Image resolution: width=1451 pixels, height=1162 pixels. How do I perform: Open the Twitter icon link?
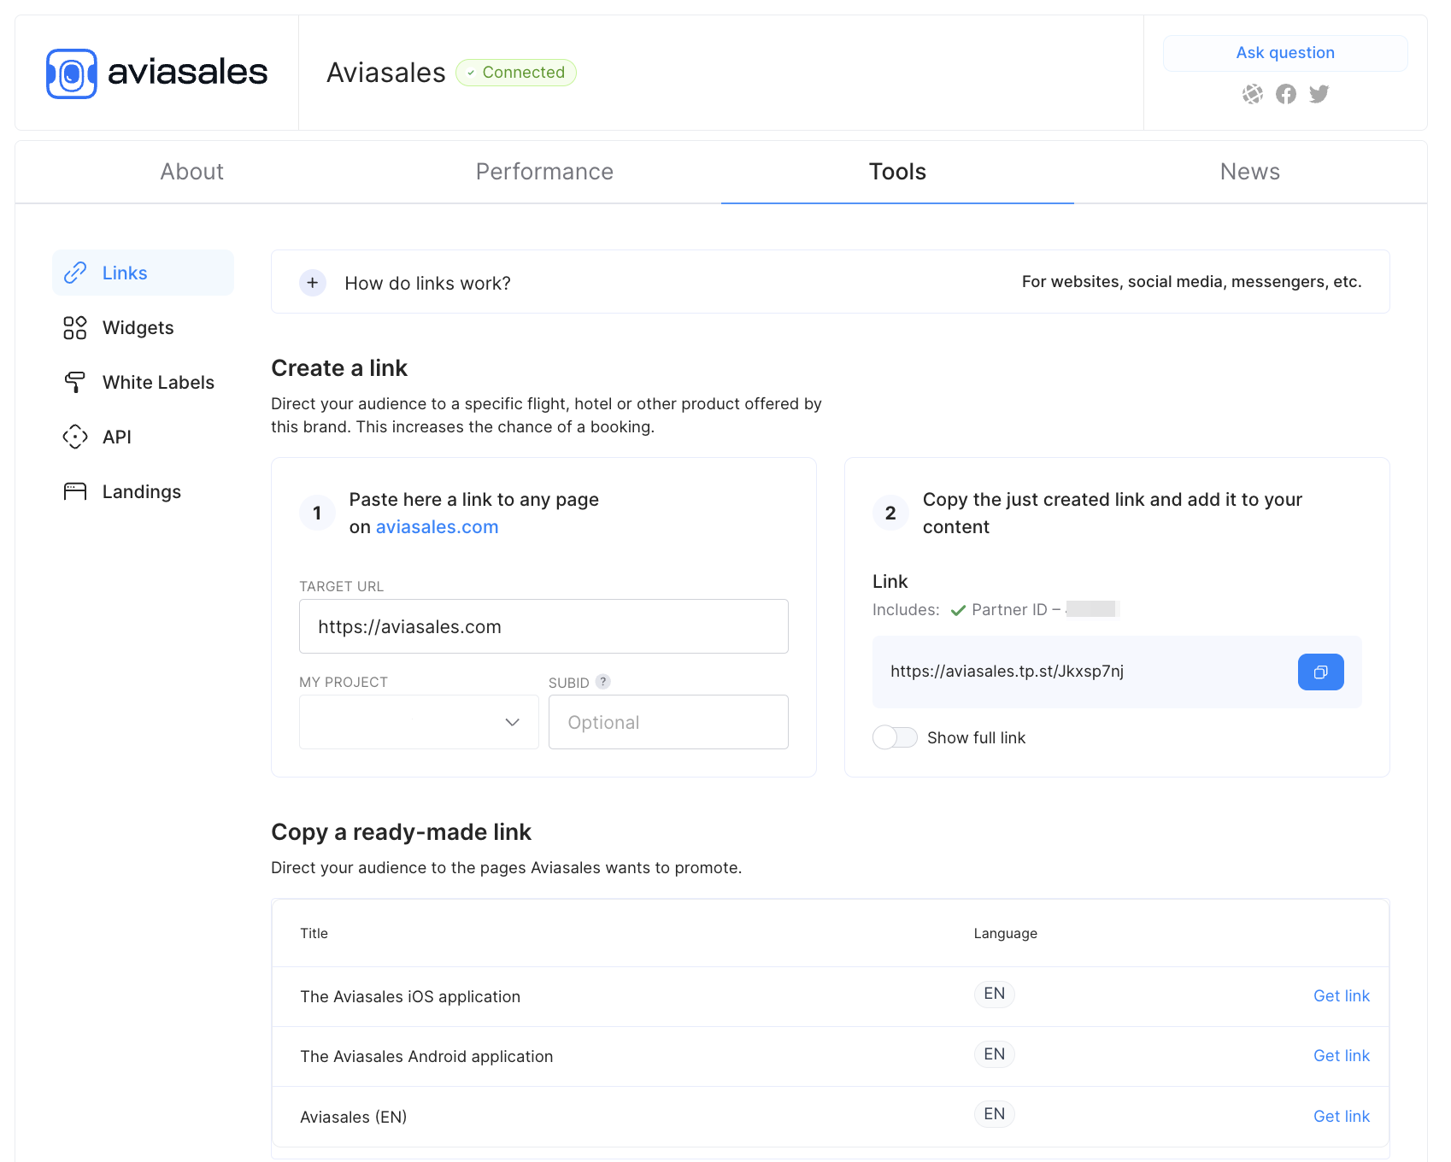pos(1319,94)
